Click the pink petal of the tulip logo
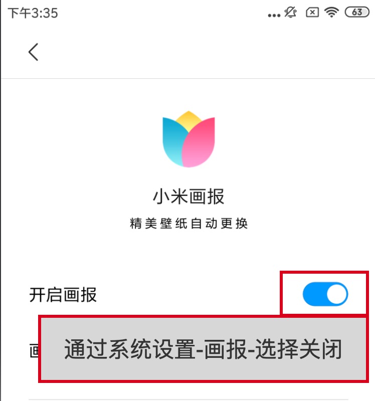Screen dimensions: 375x401 tap(200, 143)
